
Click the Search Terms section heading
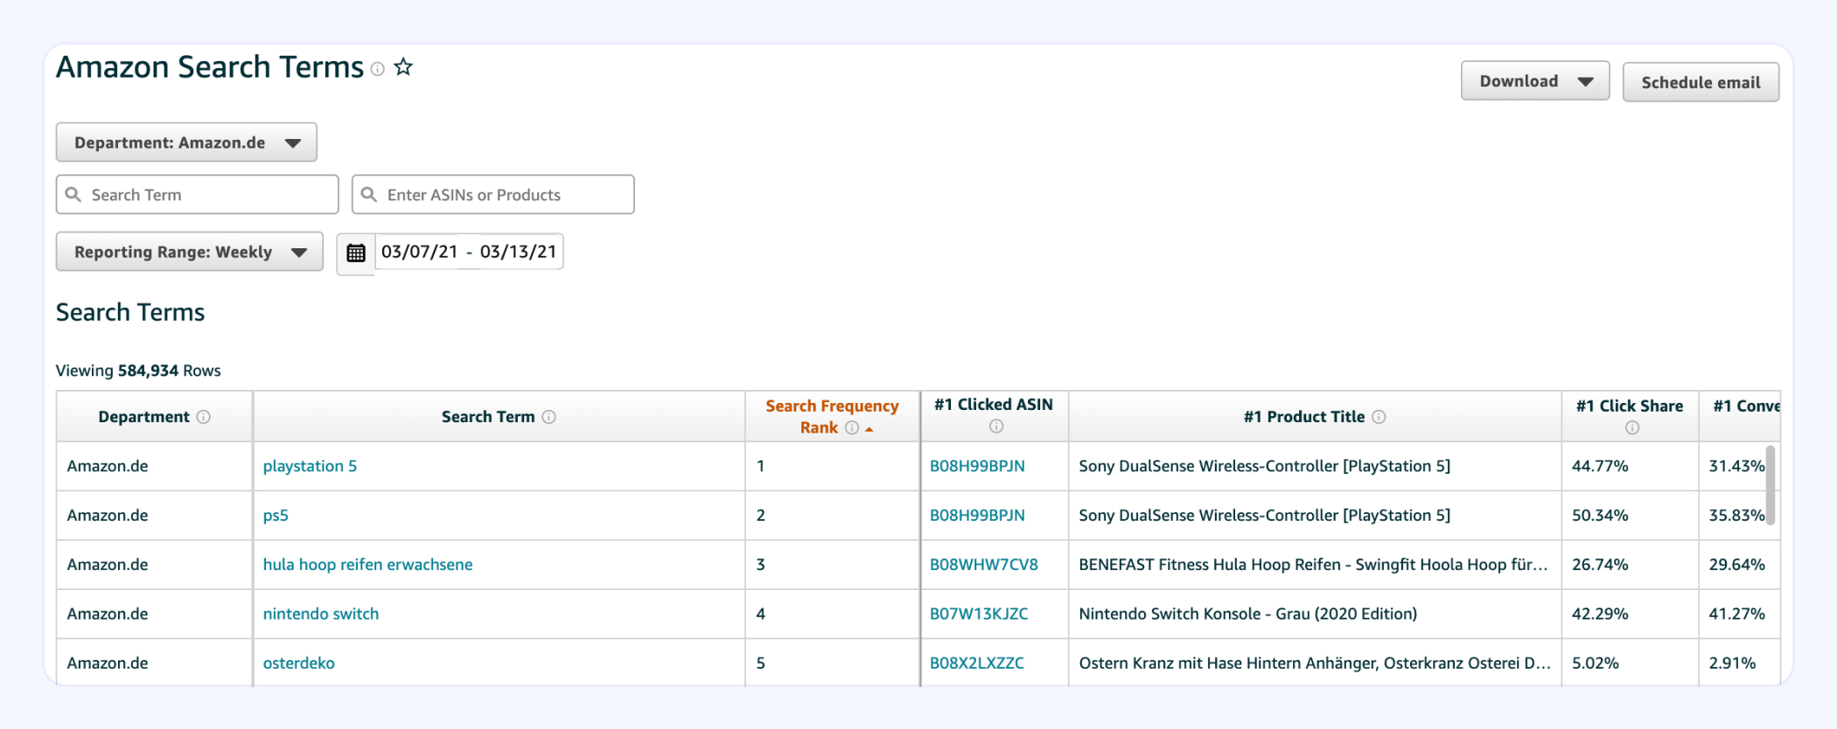click(130, 312)
